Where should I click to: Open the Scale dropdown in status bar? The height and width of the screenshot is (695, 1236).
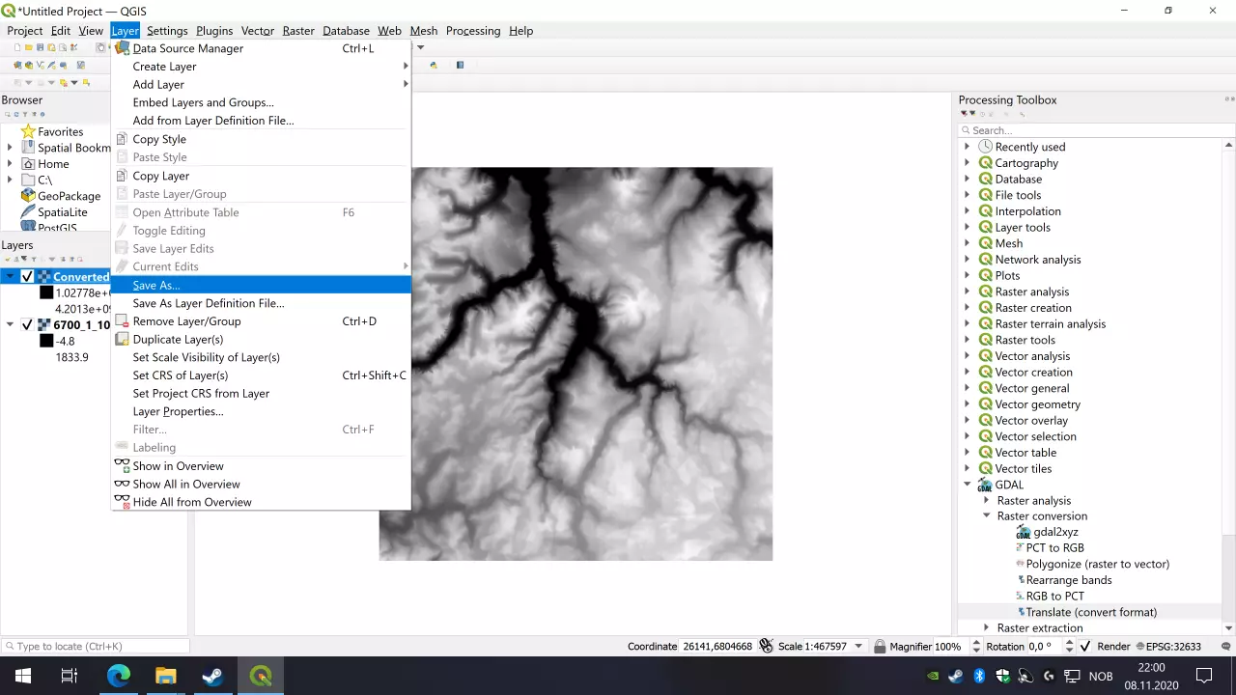[858, 647]
